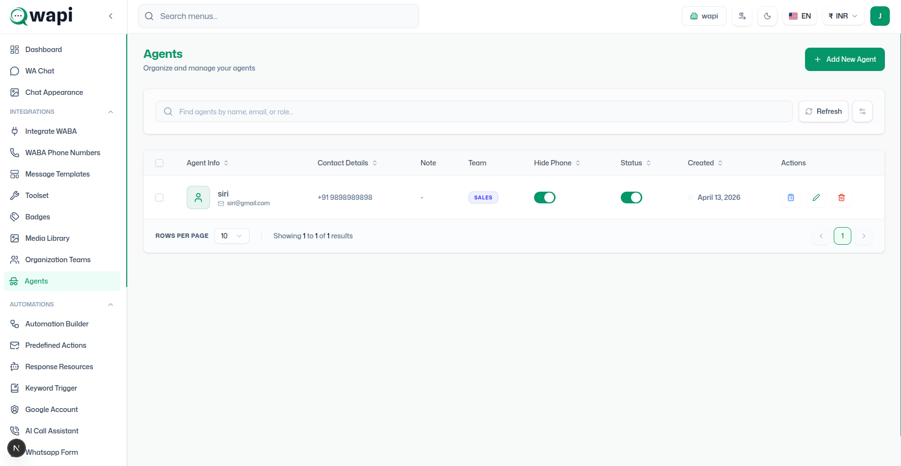Edit the siri agent with pencil icon
901x466 pixels.
click(x=816, y=197)
